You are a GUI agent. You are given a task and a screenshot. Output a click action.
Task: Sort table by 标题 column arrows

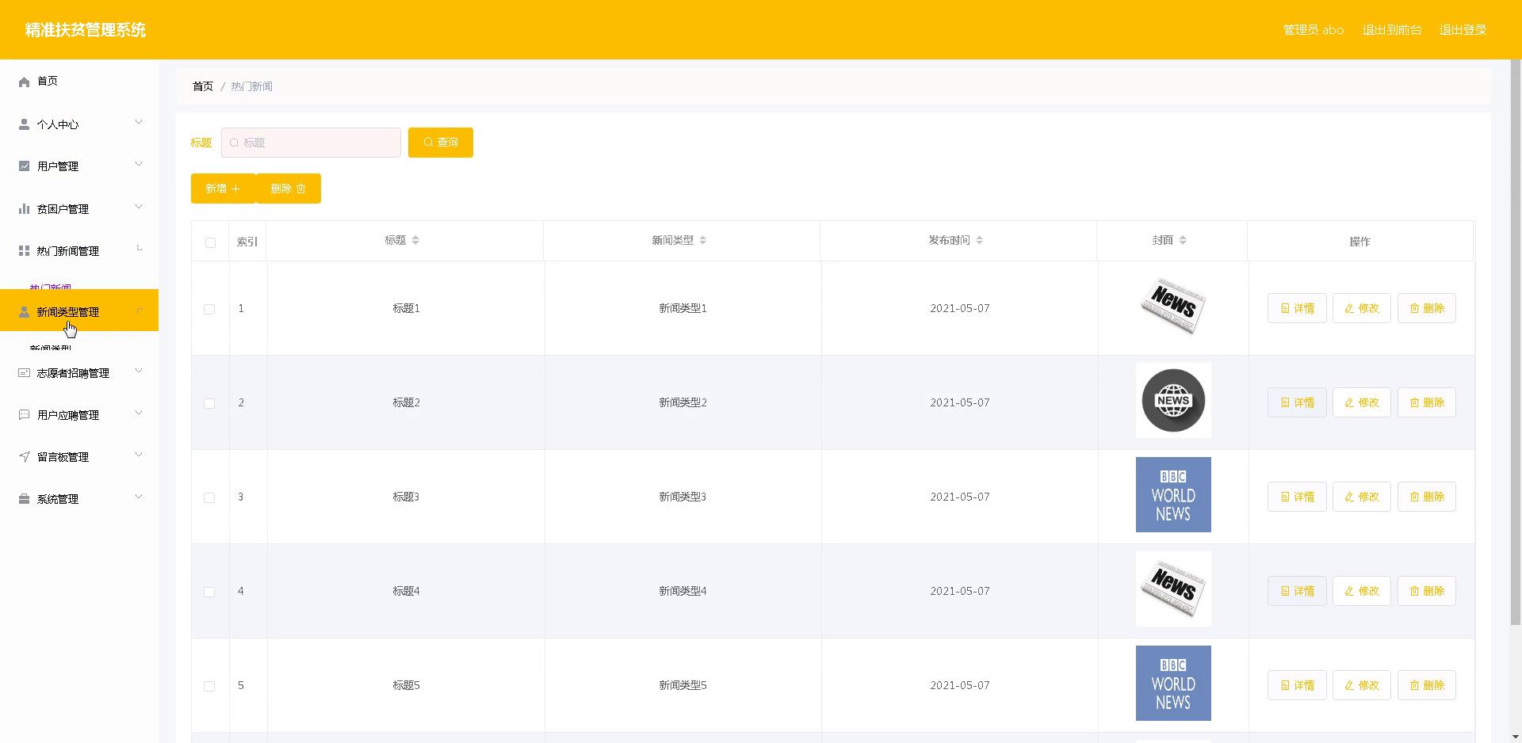(415, 240)
